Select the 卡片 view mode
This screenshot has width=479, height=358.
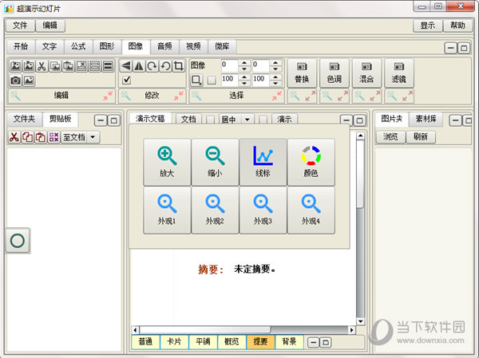(174, 341)
